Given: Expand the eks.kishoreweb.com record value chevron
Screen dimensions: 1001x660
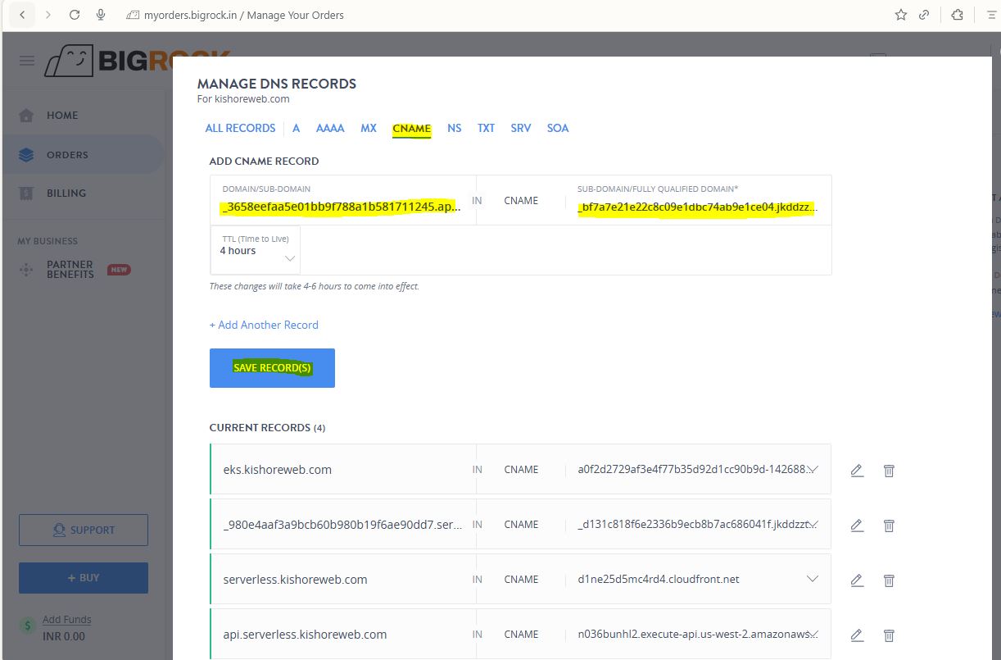Looking at the screenshot, I should 813,469.
